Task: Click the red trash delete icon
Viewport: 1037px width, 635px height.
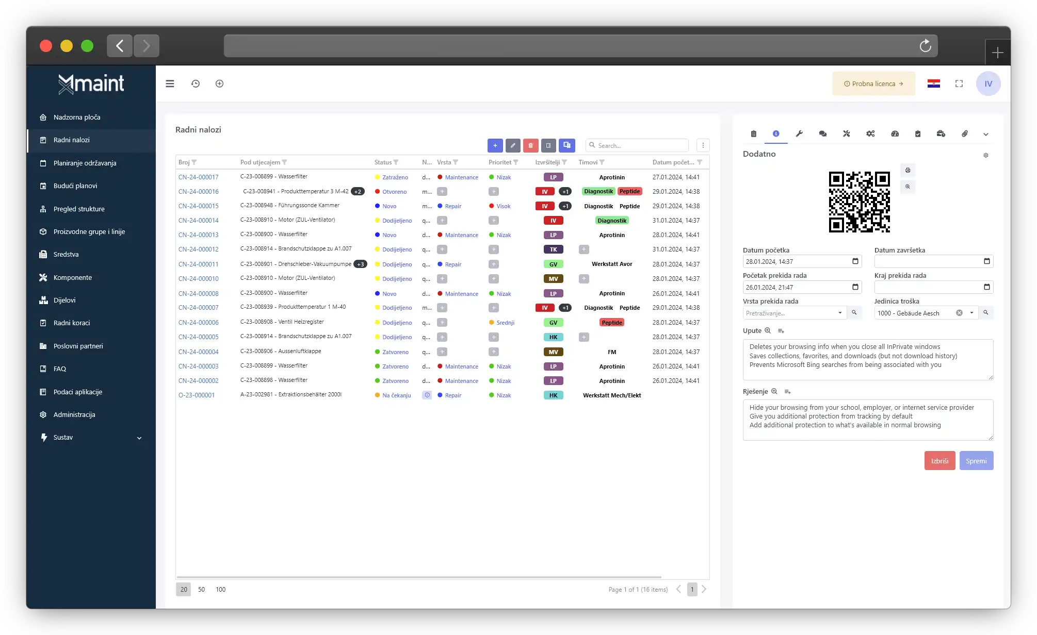Action: pos(530,145)
